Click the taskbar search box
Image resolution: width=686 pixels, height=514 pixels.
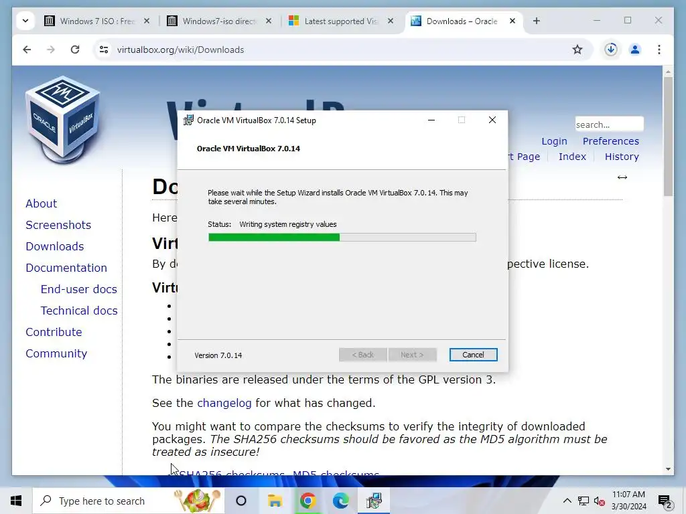click(129, 501)
